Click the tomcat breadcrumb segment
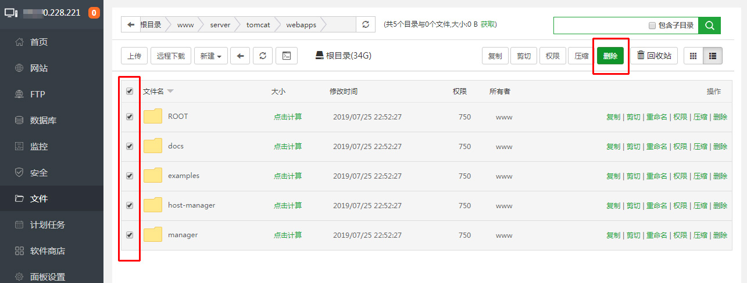 click(x=258, y=25)
